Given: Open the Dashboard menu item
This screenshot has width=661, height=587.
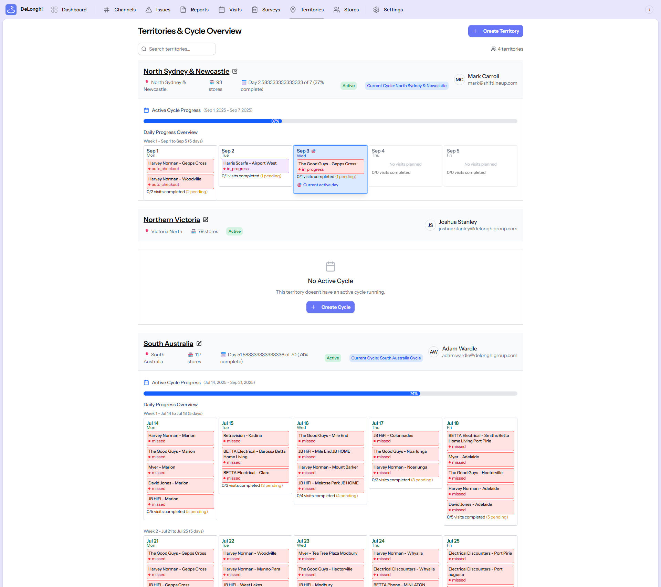Looking at the screenshot, I should 69,10.
